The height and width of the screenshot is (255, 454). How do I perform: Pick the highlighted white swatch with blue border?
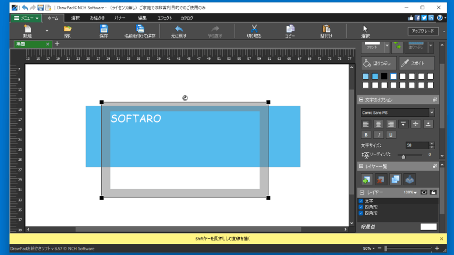tap(393, 76)
